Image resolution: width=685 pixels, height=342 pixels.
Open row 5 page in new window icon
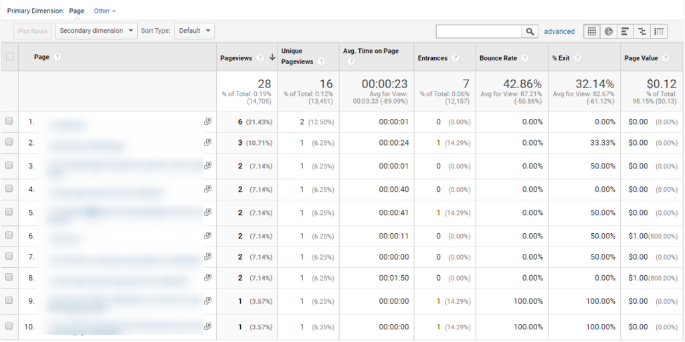(208, 212)
